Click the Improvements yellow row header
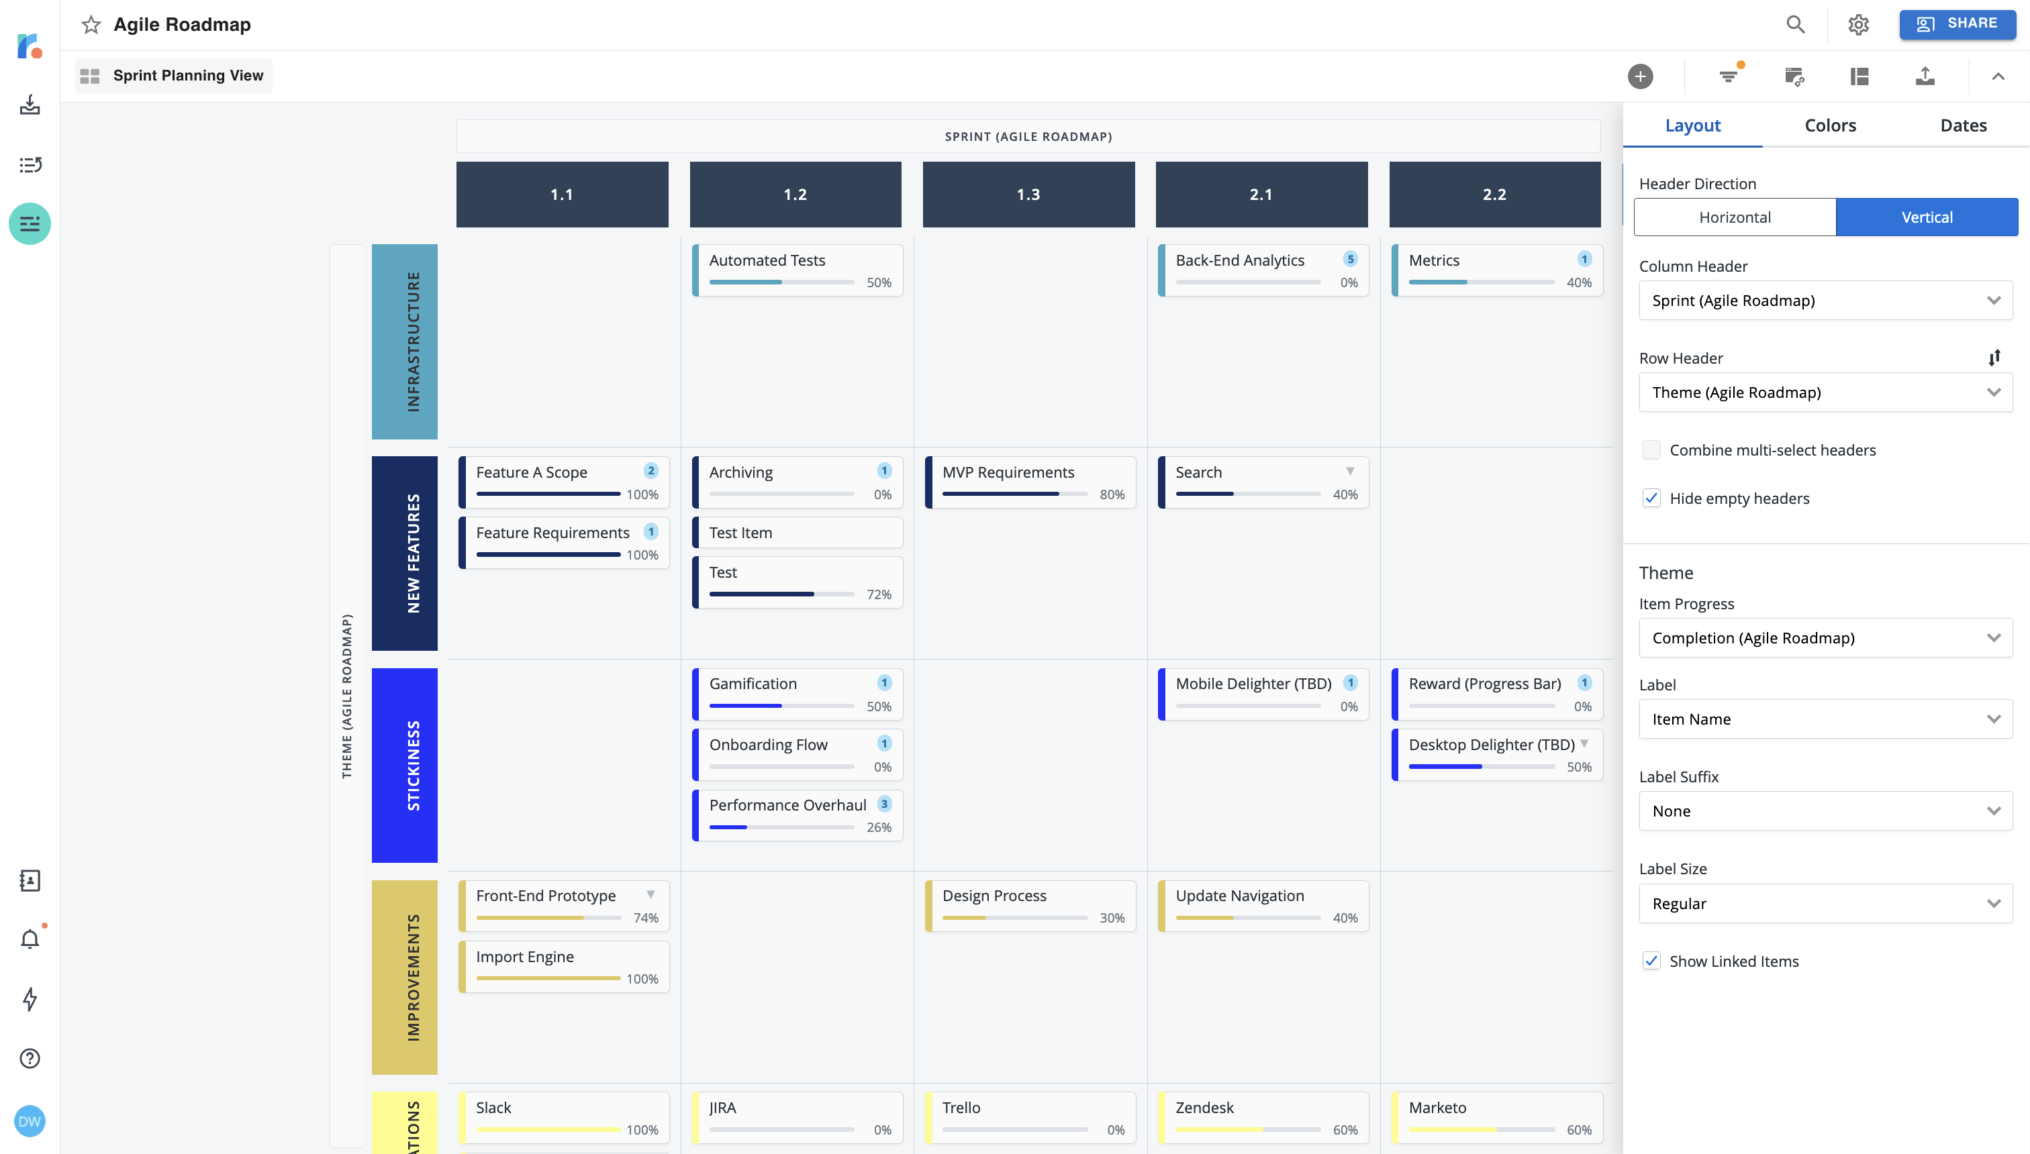 tap(404, 978)
